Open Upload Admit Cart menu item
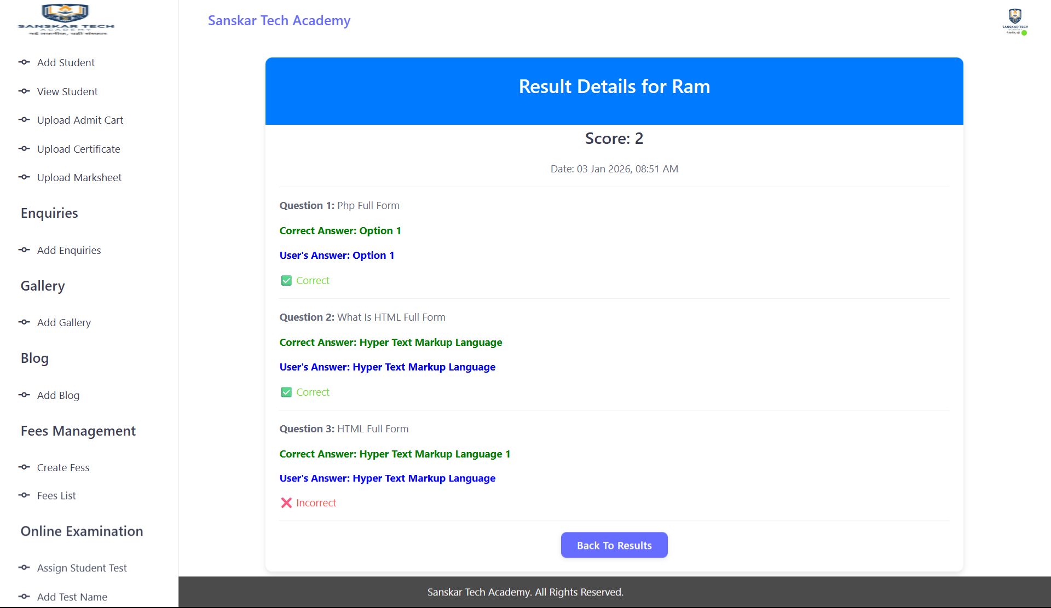 click(x=80, y=120)
